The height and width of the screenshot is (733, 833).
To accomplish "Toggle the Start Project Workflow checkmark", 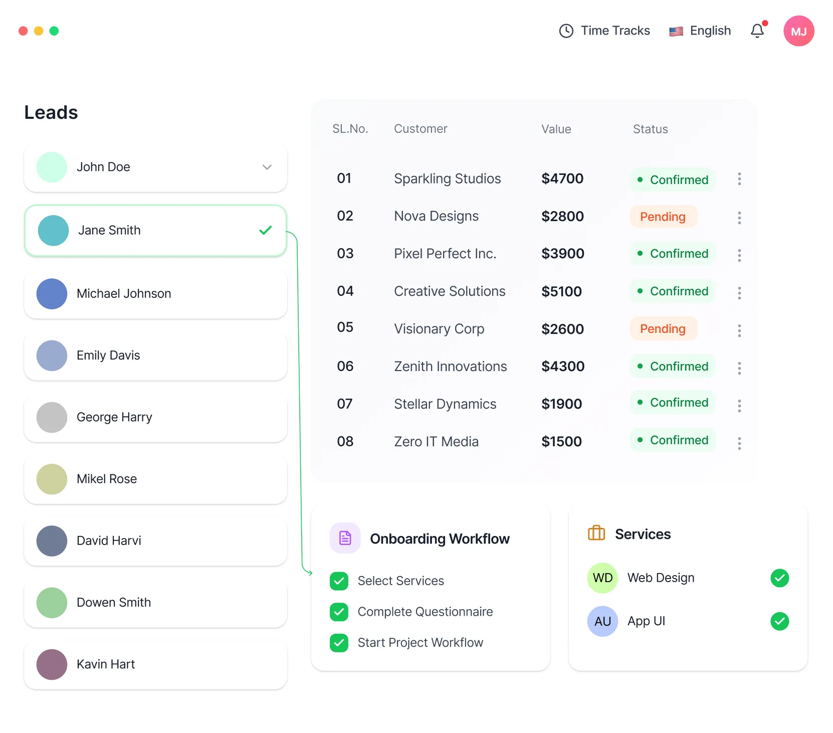I will (x=339, y=643).
